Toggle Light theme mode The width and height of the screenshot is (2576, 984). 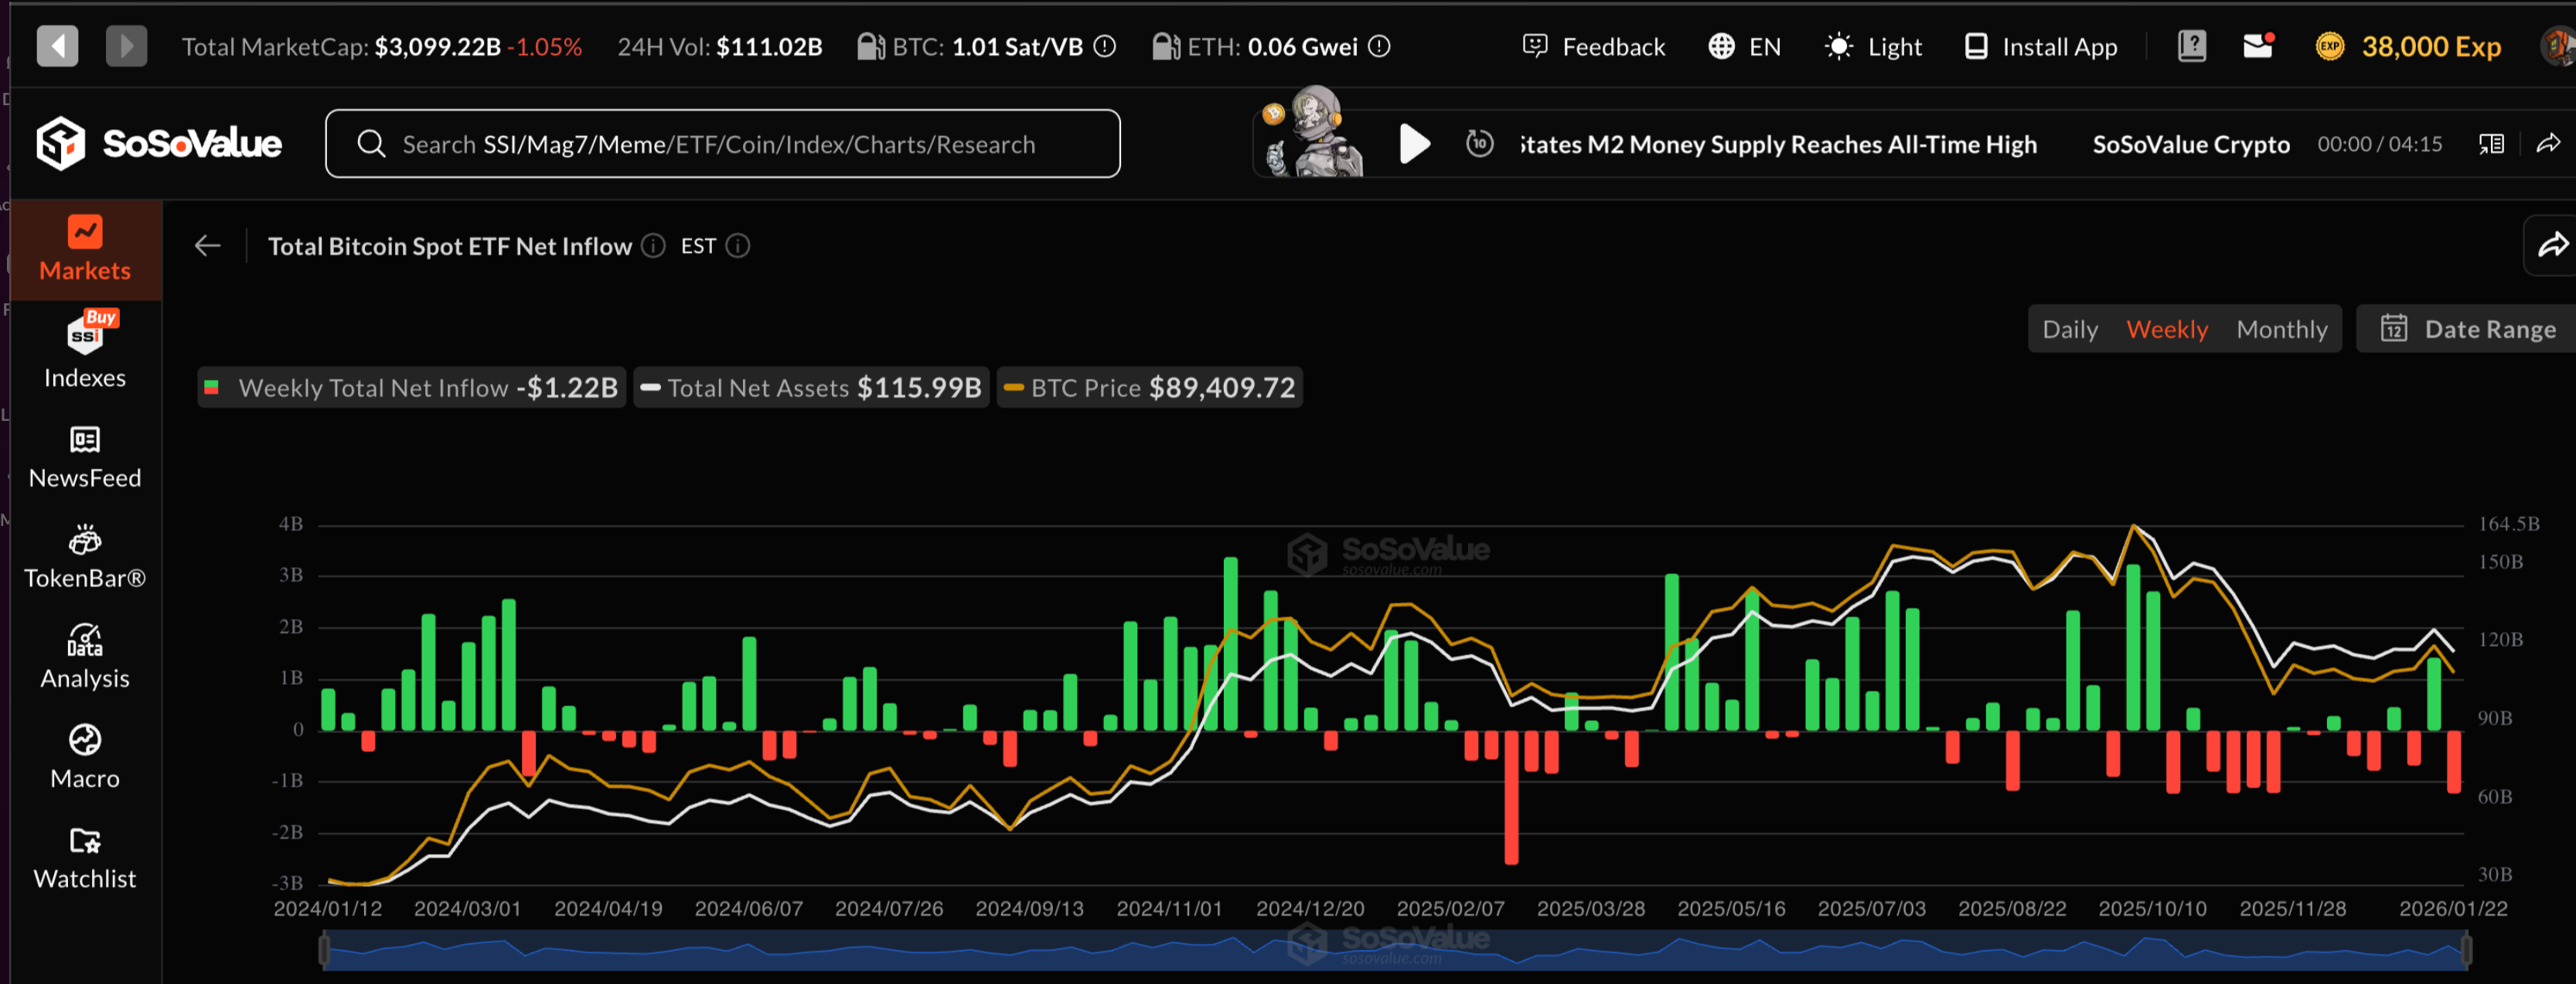pos(1873,47)
